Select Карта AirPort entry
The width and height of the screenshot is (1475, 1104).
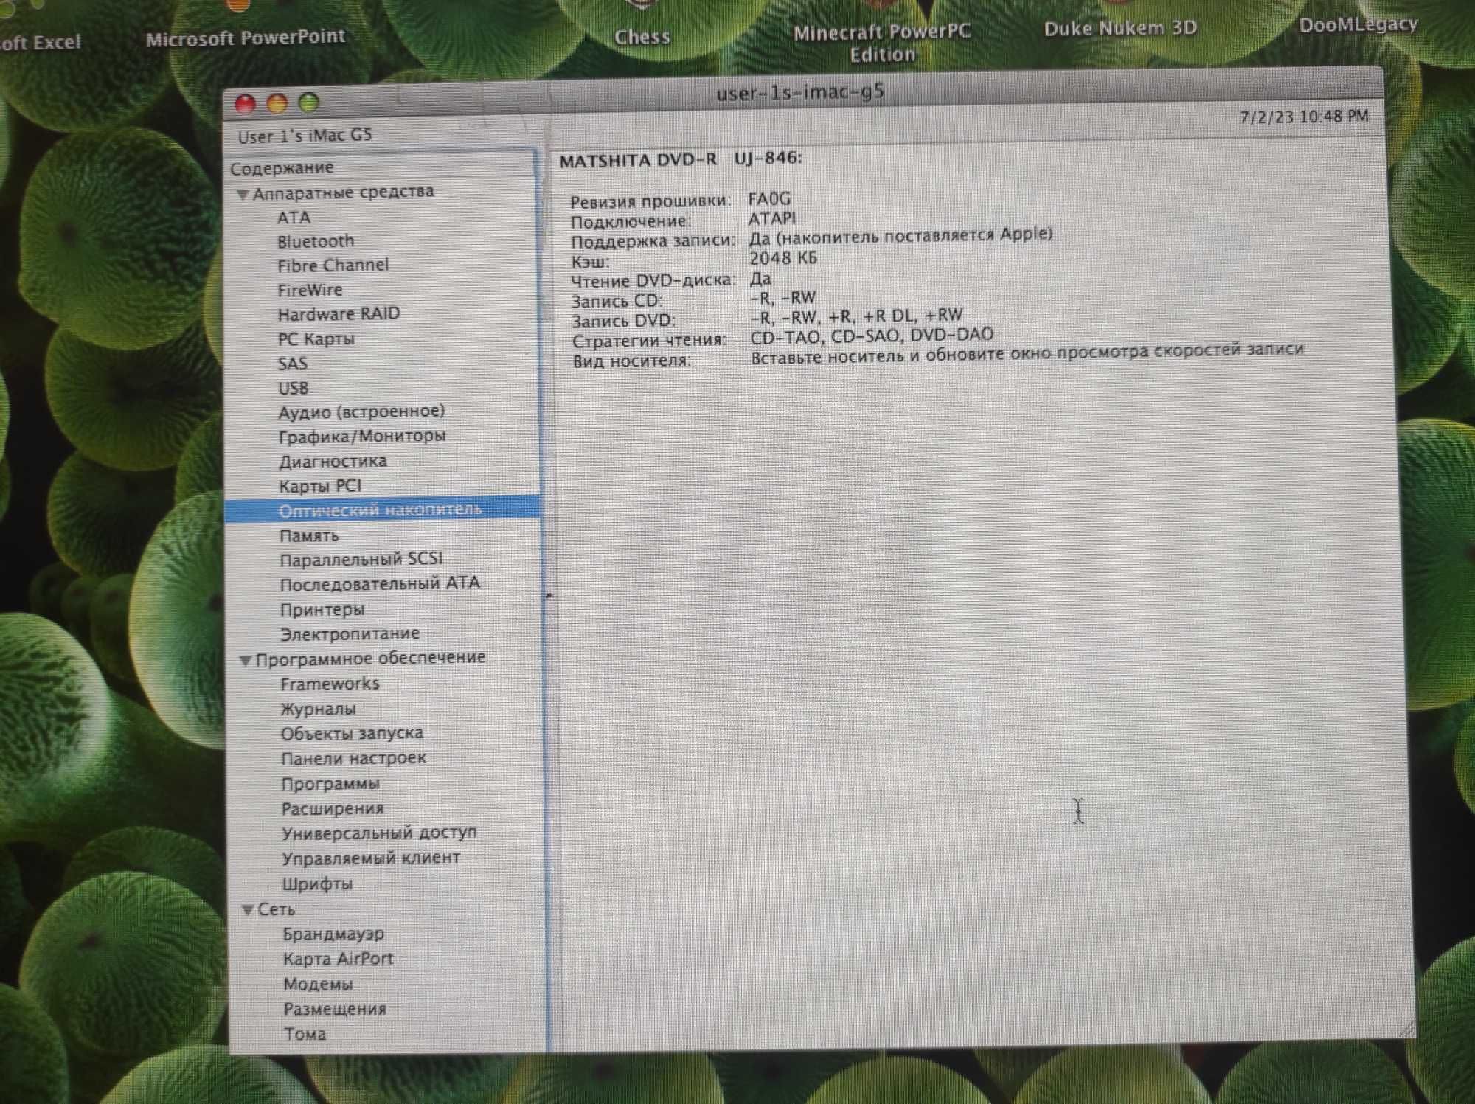pyautogui.click(x=338, y=959)
